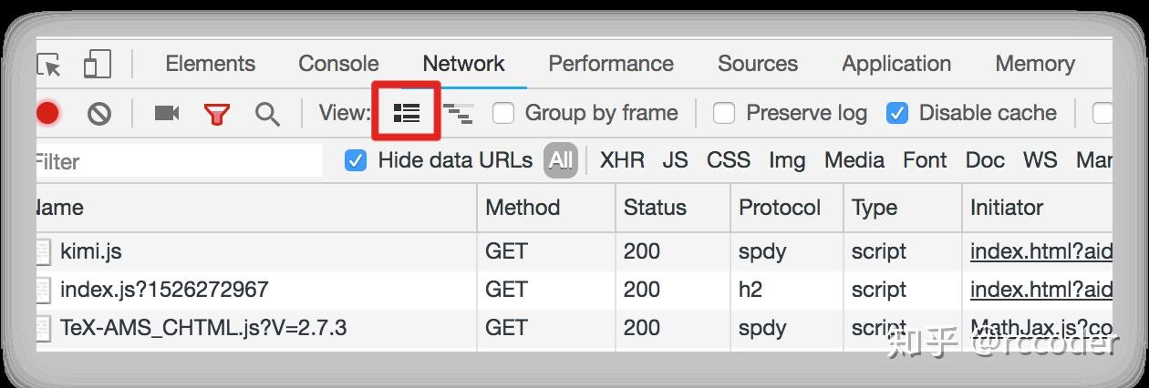Uncheck Disable cache checkbox

pyautogui.click(x=897, y=113)
